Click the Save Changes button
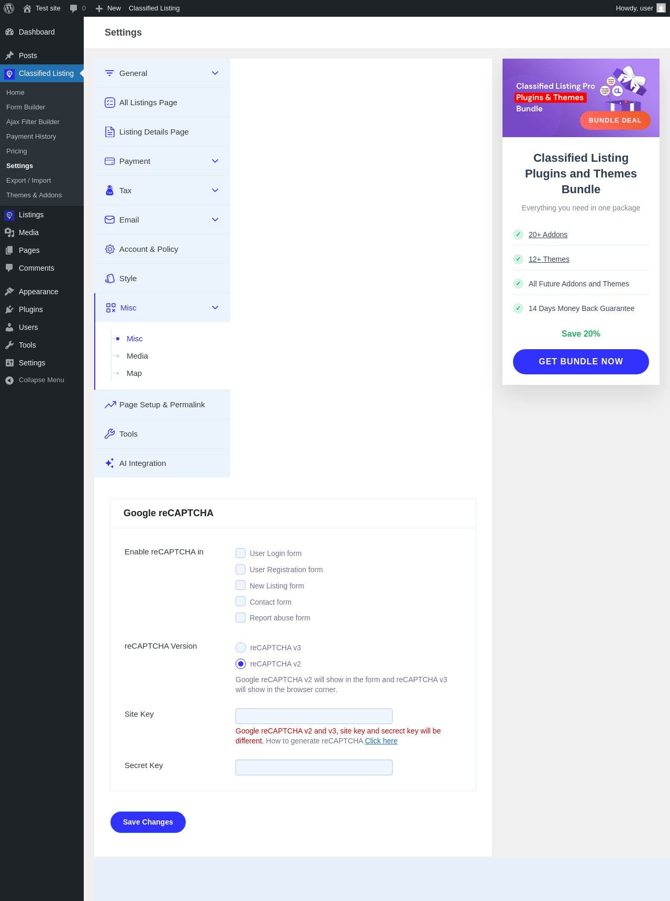 coord(148,822)
